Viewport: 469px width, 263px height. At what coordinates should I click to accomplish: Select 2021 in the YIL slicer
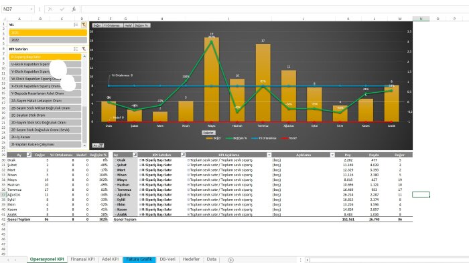point(48,33)
